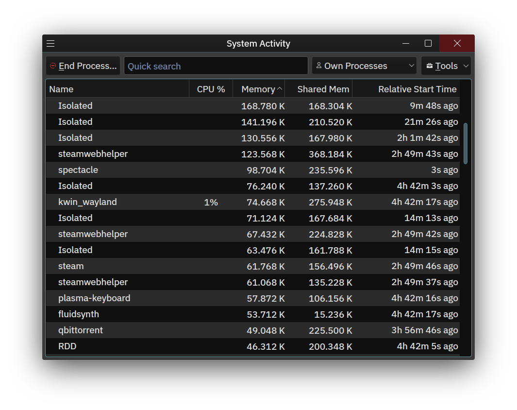
Task: Select Isolated process started 2h 1m 42s ago
Action: coord(253,138)
